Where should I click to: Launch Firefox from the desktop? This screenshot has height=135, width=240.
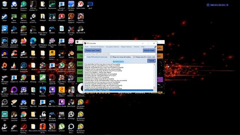click(x=24, y=42)
